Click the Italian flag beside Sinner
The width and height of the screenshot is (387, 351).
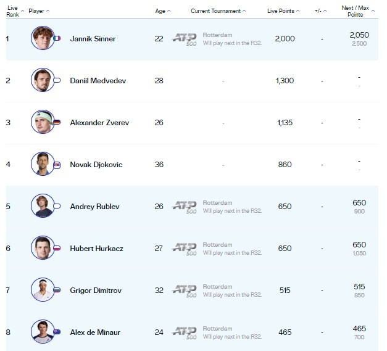click(57, 38)
